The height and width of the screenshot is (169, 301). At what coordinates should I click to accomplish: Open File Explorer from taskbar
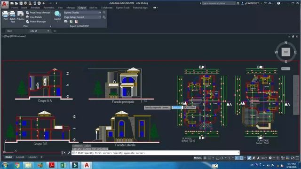(28, 165)
